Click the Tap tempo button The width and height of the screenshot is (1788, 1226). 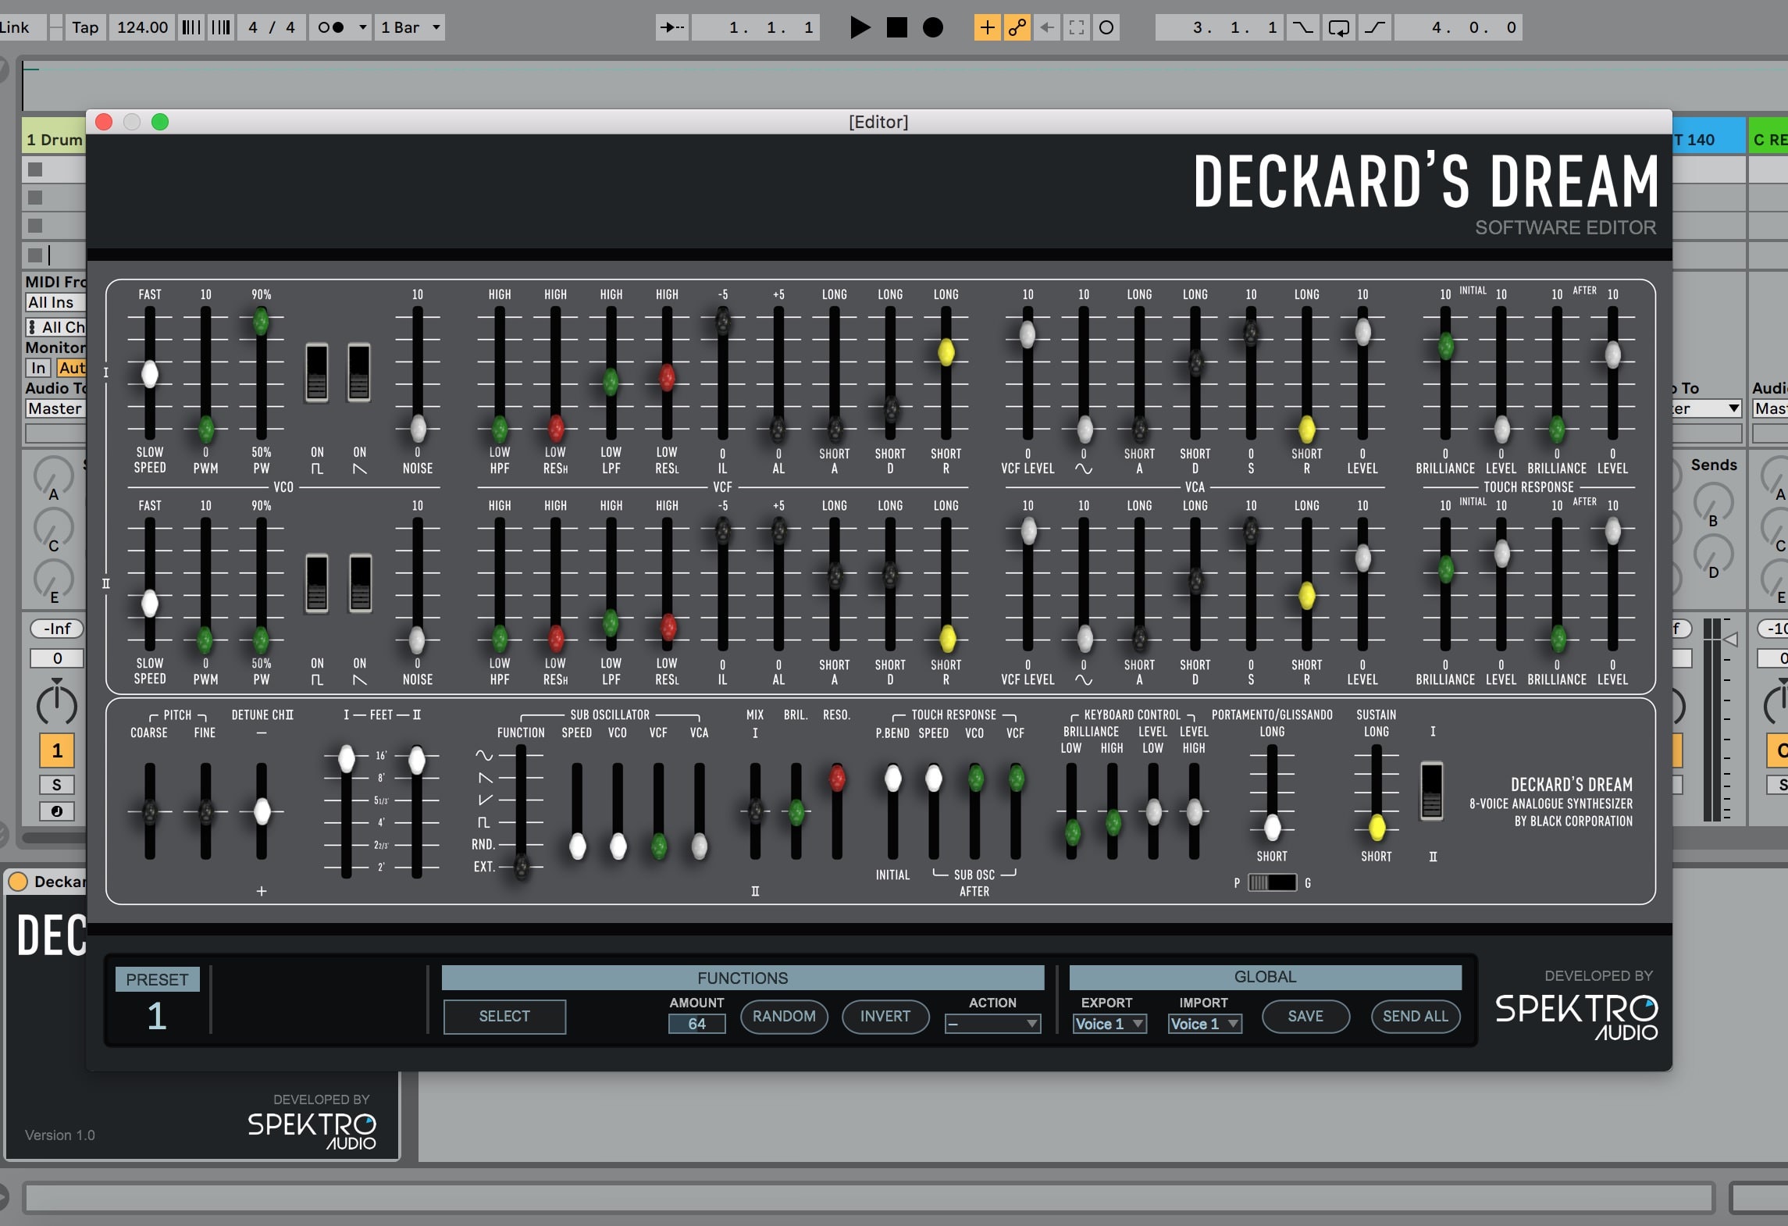coord(85,28)
